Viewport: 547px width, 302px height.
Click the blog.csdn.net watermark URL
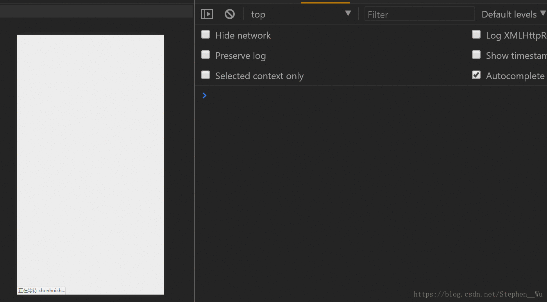coord(478,294)
